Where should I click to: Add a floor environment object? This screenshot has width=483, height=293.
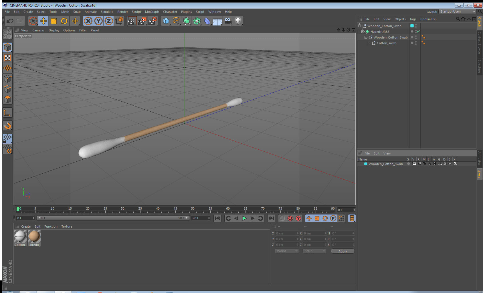click(x=217, y=21)
